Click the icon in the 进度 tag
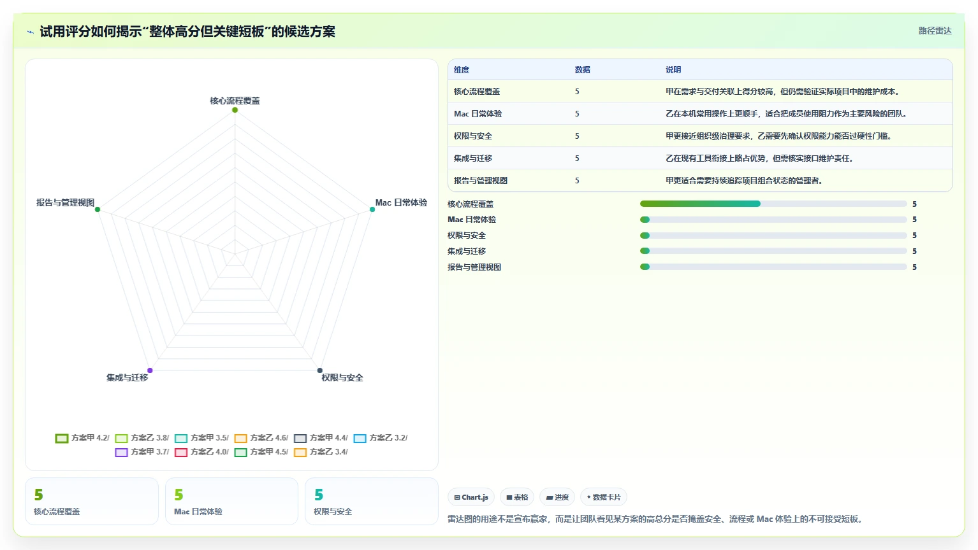The width and height of the screenshot is (978, 550). click(x=550, y=498)
